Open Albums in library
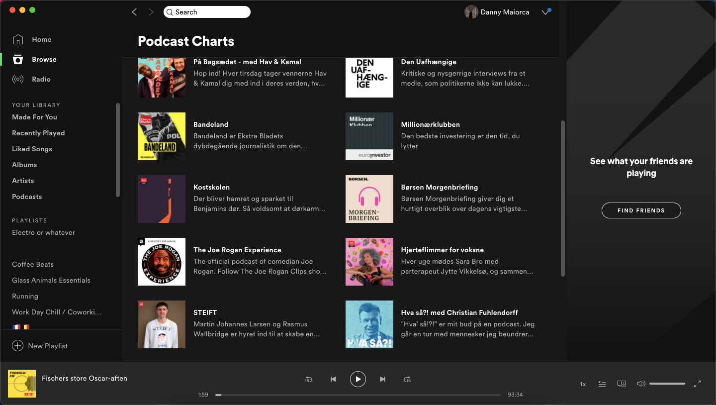Image resolution: width=716 pixels, height=405 pixels. (x=24, y=165)
